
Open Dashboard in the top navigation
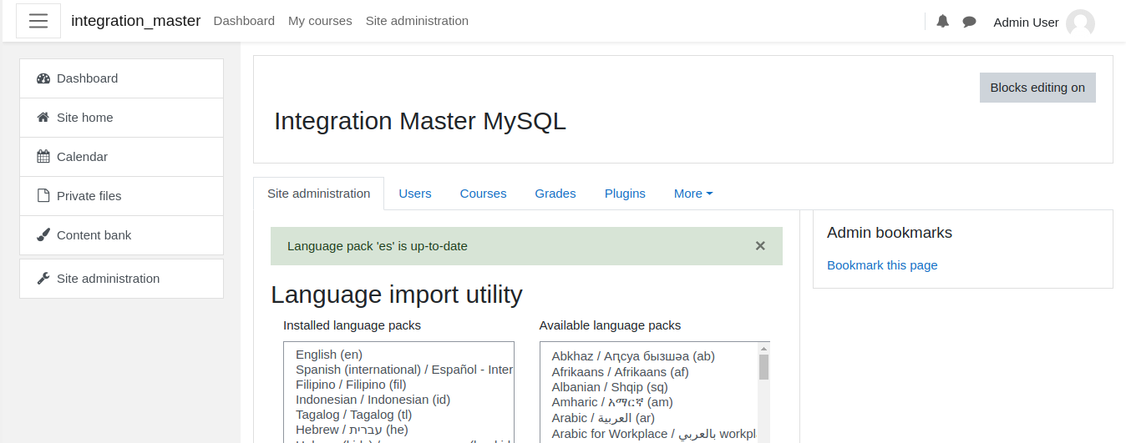[x=244, y=21]
